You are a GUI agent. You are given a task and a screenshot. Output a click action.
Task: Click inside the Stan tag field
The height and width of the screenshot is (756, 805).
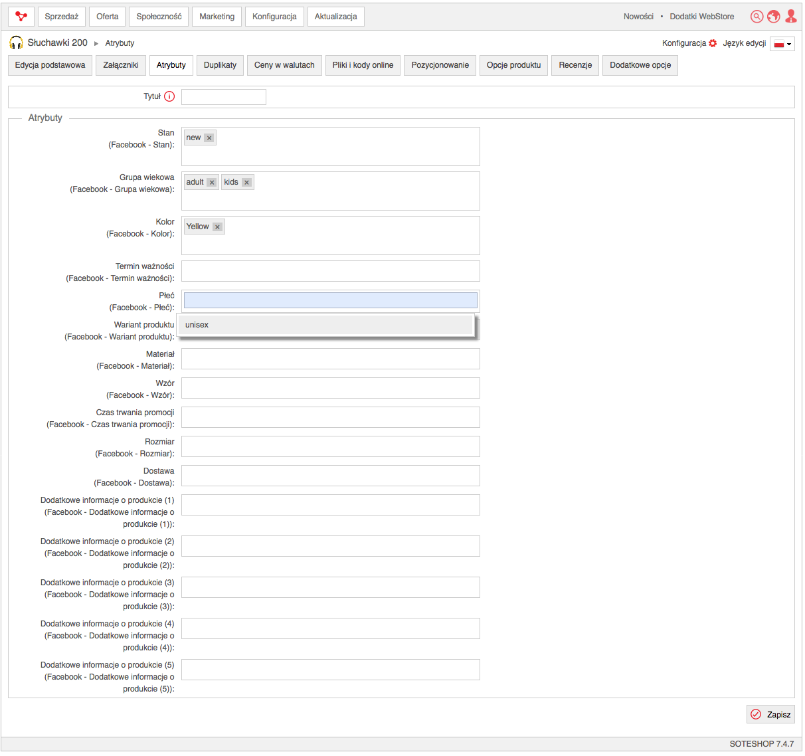click(331, 147)
